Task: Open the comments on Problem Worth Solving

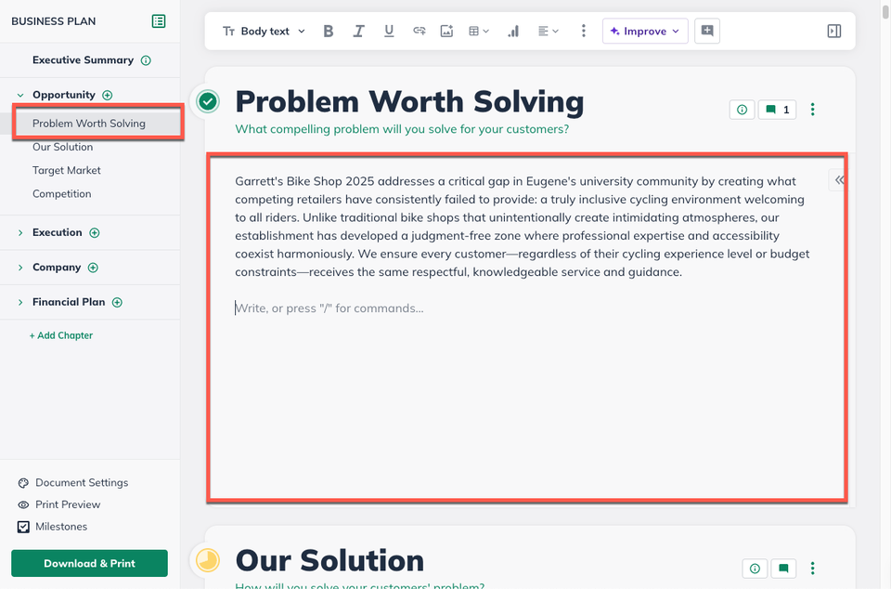Action: 778,110
